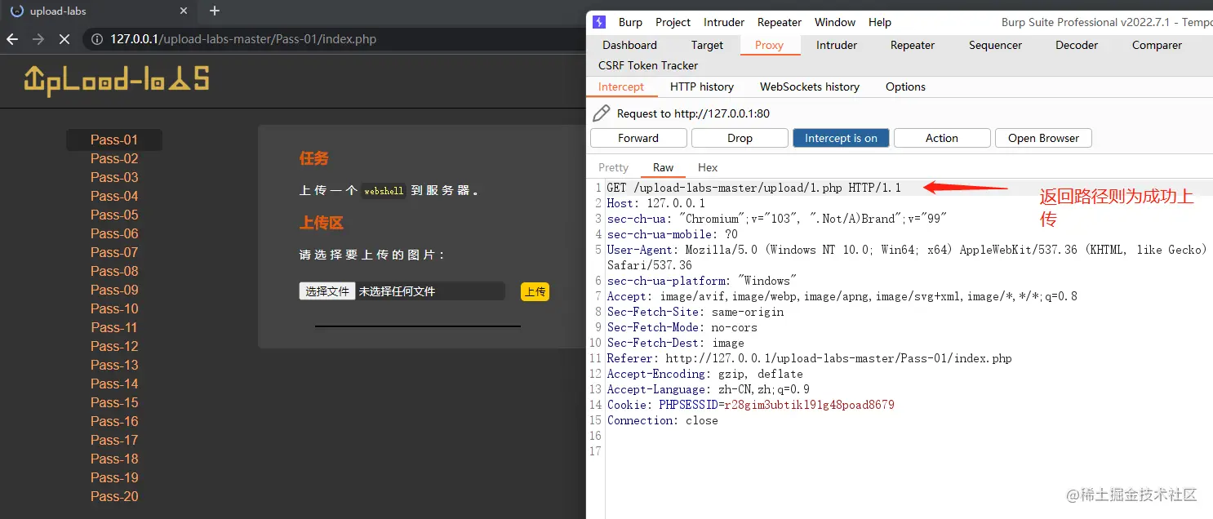Viewport: 1213px width, 519px height.
Task: Click the browser back arrow
Action: [12, 39]
